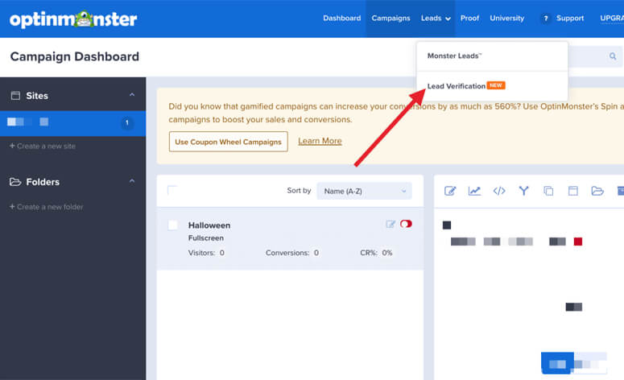This screenshot has height=380, width=624.
Task: Click the Support question mark icon
Action: [546, 19]
